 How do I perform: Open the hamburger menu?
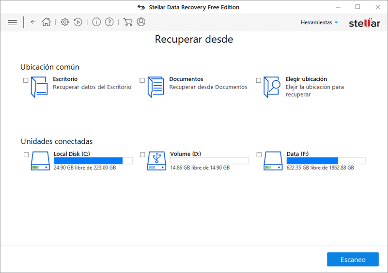[x=13, y=22]
